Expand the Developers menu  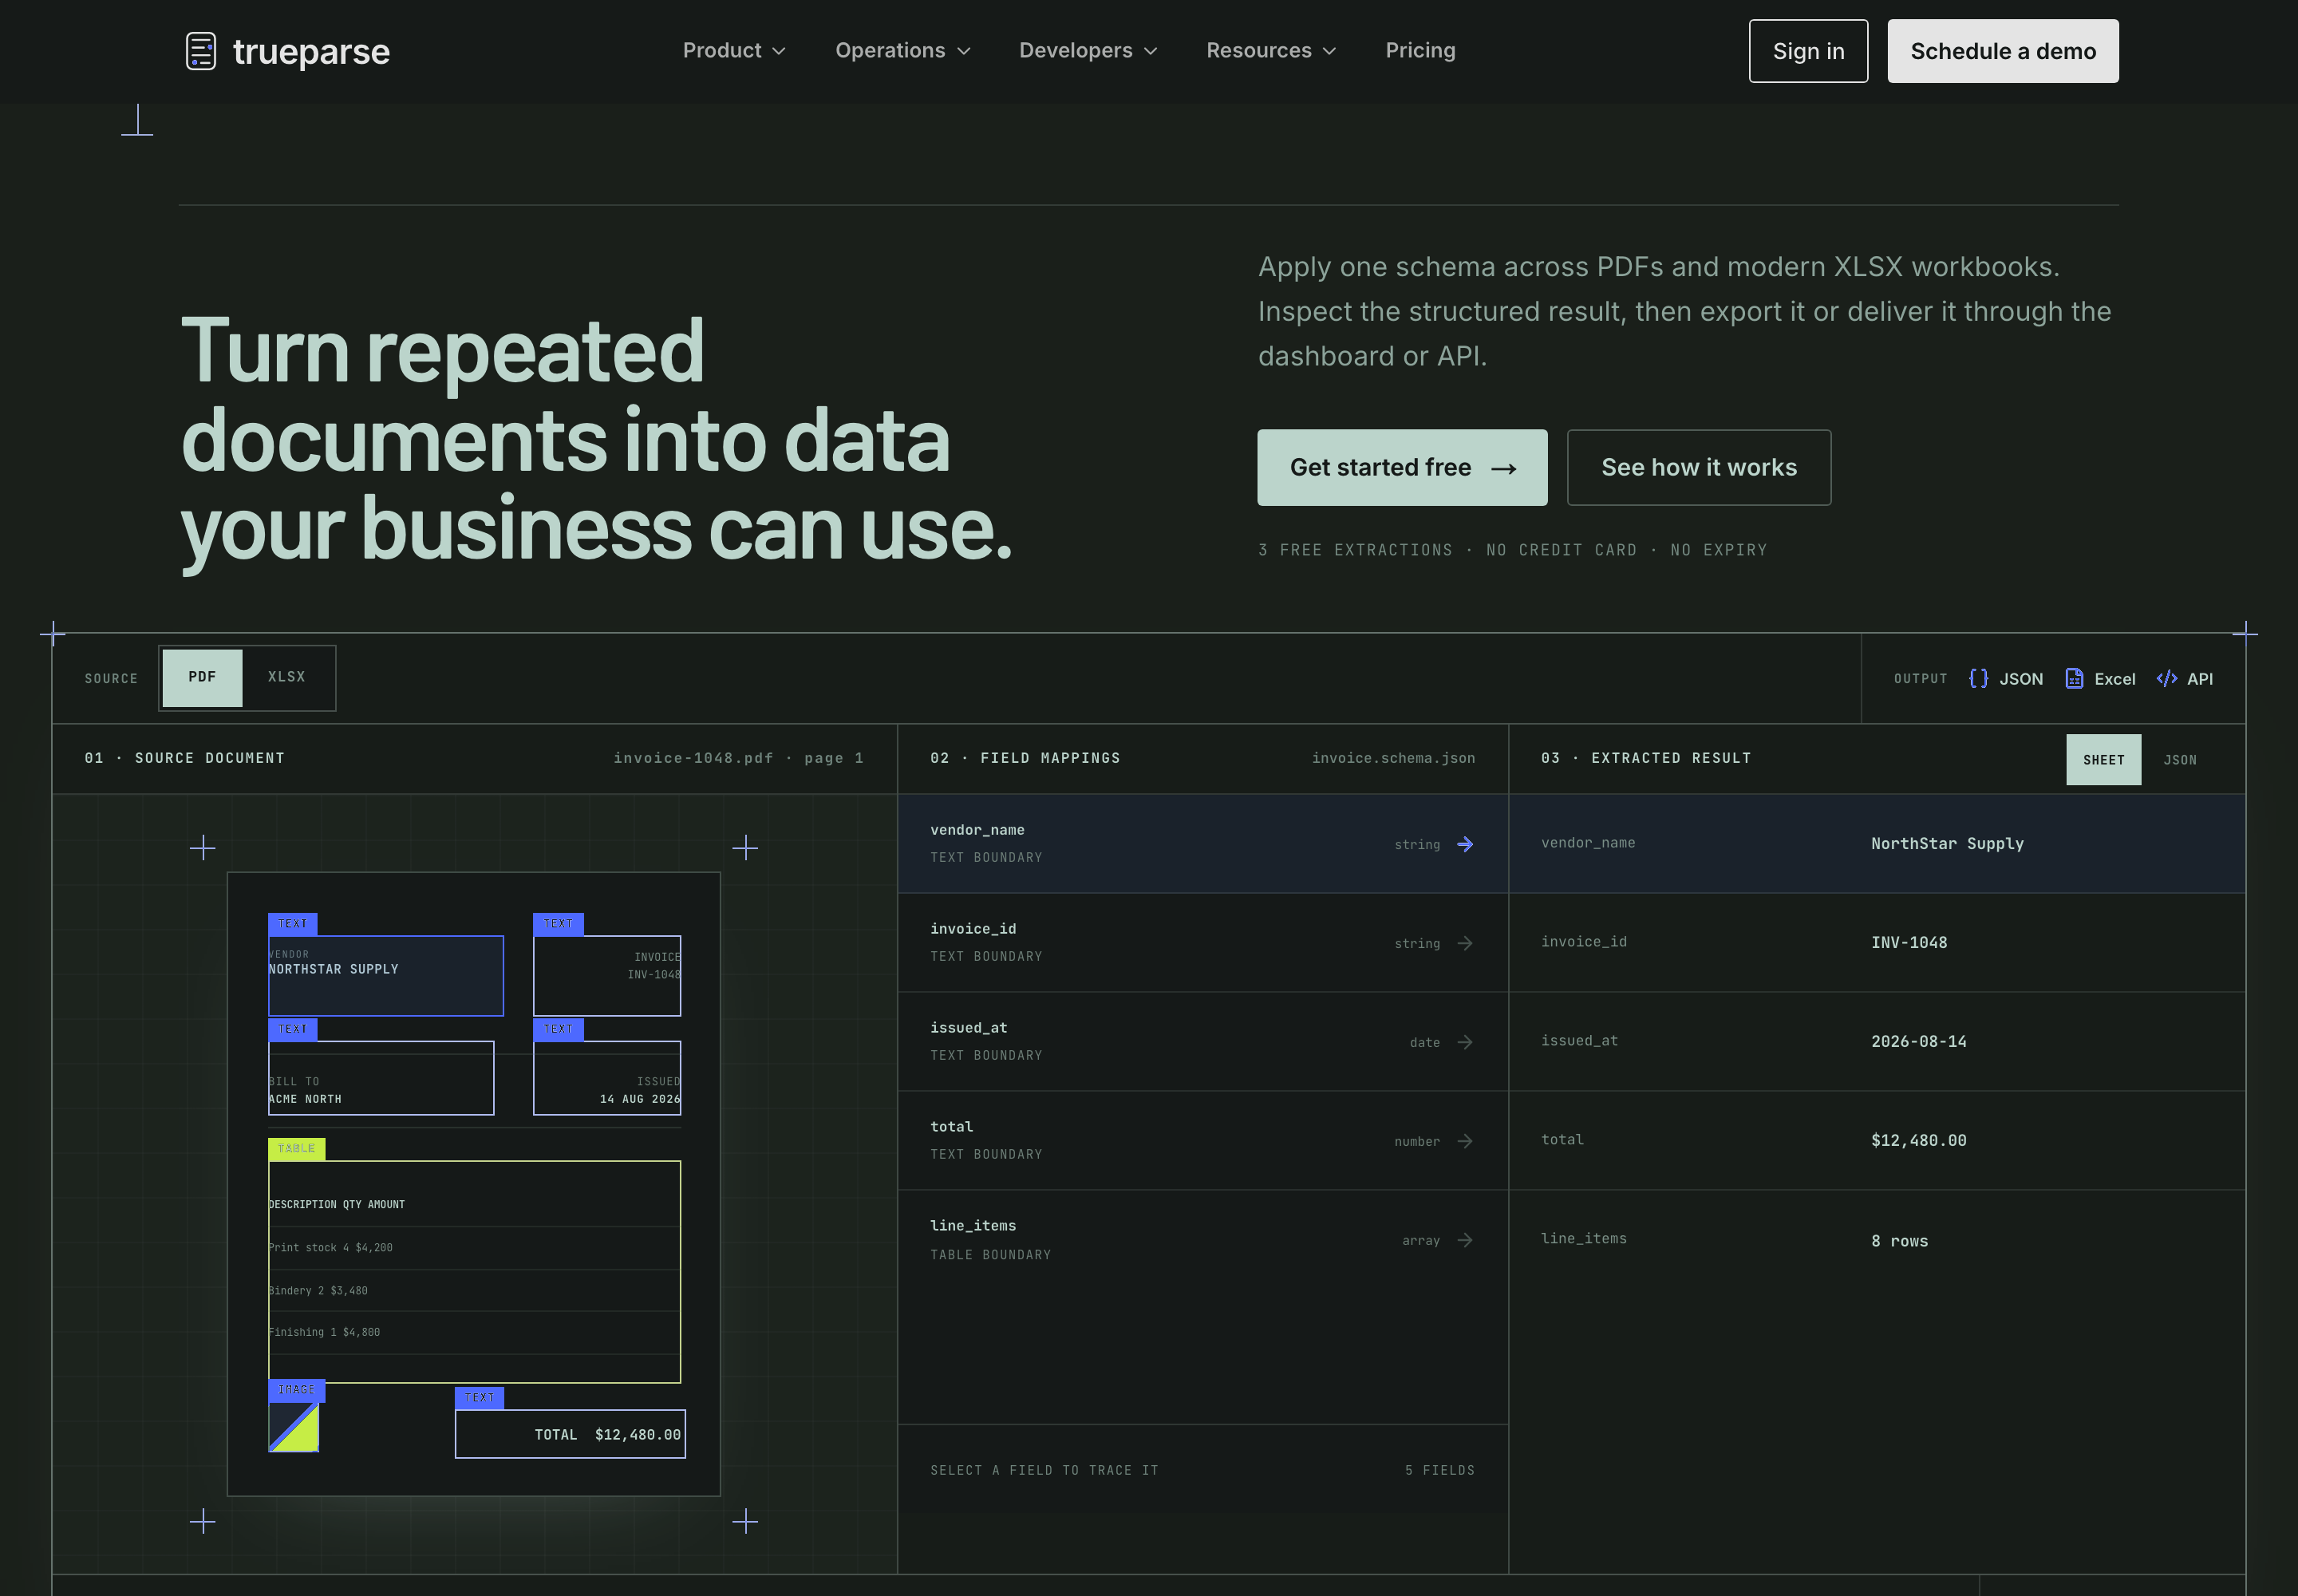pyautogui.click(x=1088, y=50)
